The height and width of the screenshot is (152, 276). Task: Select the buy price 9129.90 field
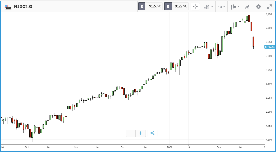point(180,7)
